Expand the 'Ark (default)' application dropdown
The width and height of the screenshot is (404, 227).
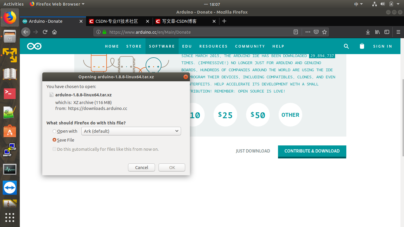click(x=131, y=131)
